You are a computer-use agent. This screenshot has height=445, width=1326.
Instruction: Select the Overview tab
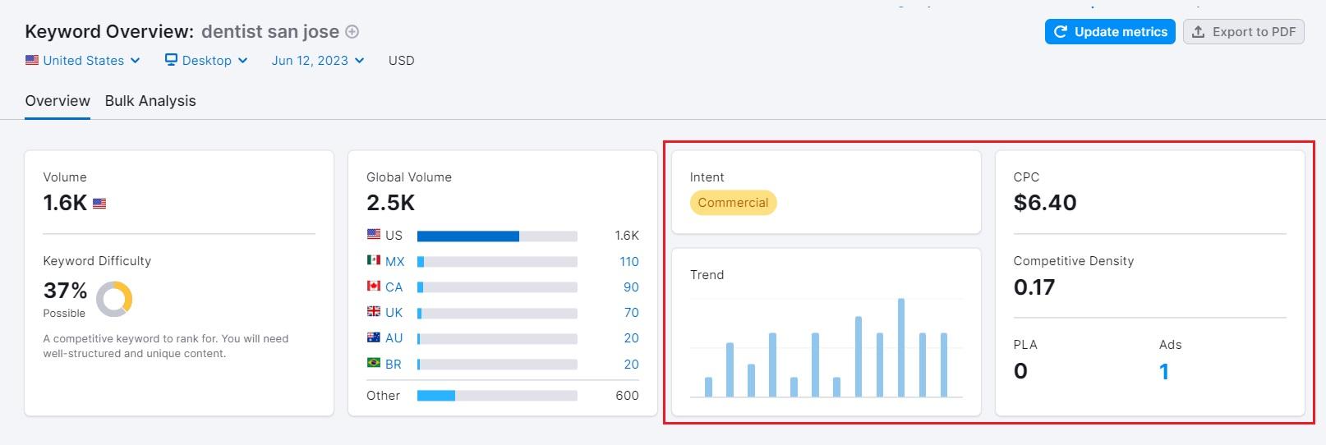(x=58, y=101)
